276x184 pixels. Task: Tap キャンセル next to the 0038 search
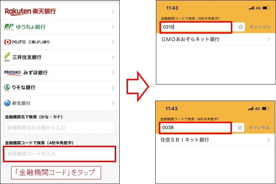(x=260, y=127)
